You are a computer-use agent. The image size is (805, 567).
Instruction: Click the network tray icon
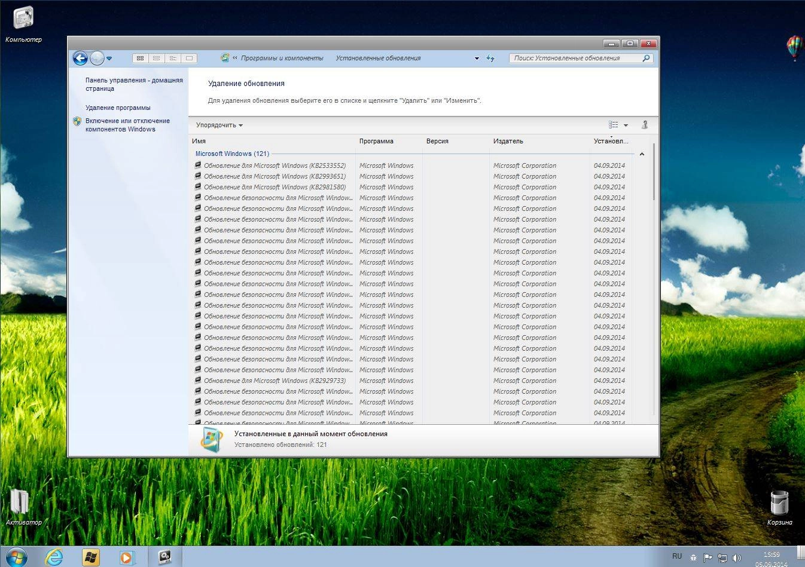(x=722, y=558)
